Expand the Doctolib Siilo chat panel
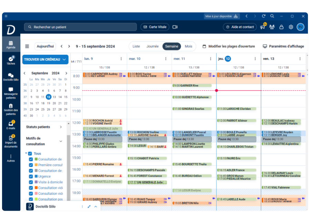This screenshot has width=310, height=223. (96, 206)
